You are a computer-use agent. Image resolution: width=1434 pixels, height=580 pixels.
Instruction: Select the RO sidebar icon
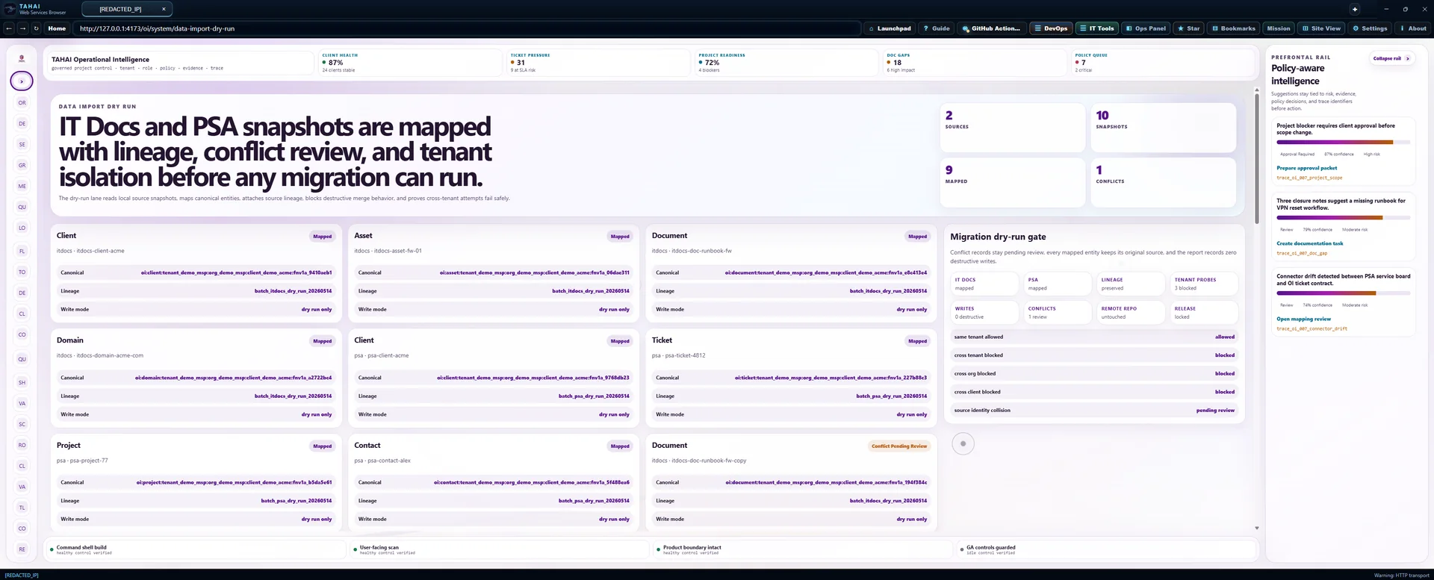[22, 445]
